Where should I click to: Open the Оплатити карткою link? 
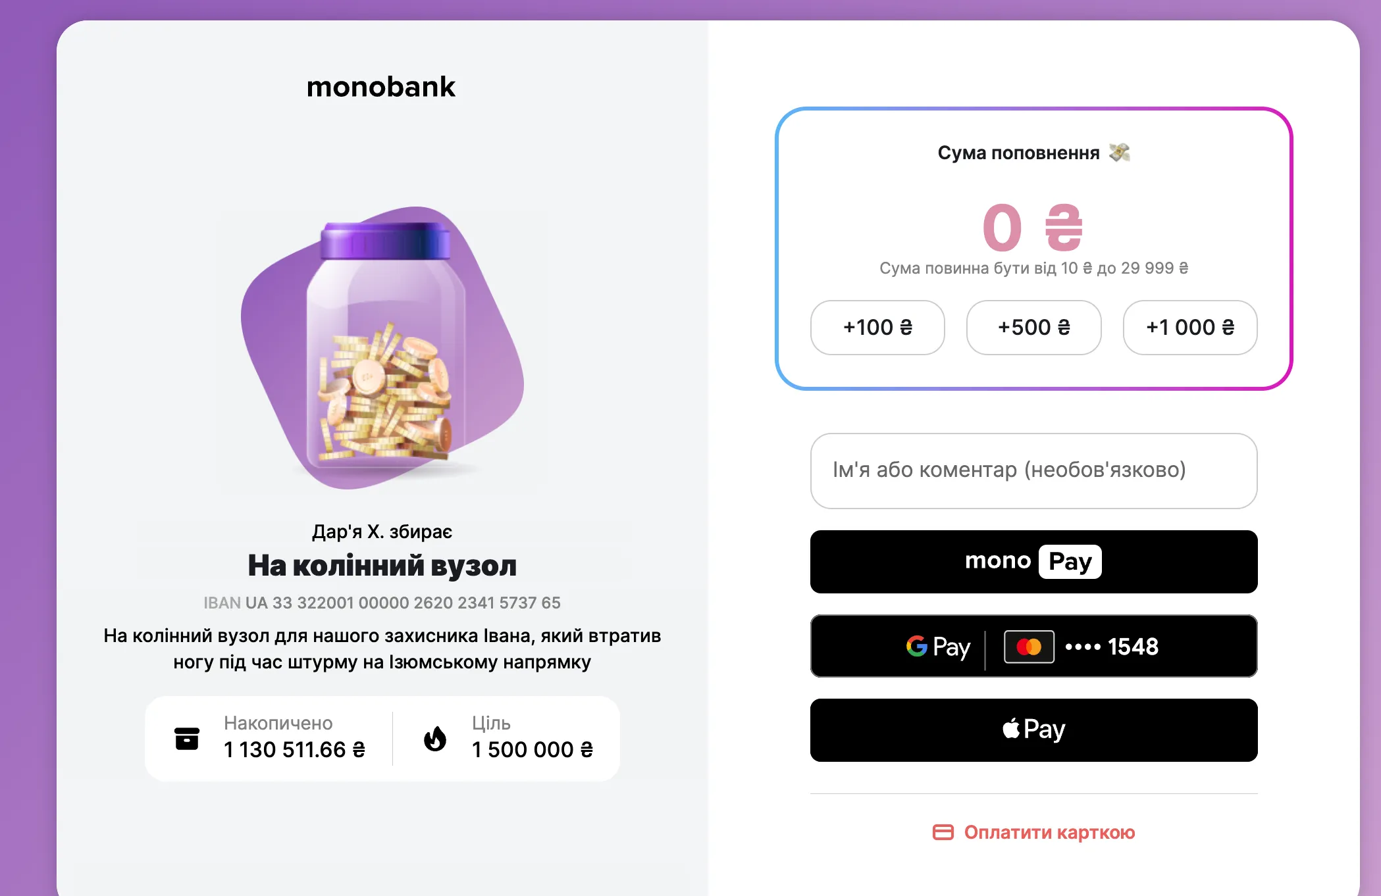point(1049,832)
